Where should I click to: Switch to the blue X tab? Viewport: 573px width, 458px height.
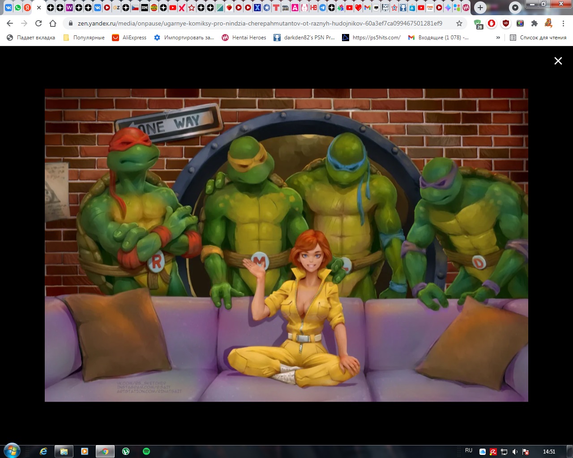coord(257,8)
